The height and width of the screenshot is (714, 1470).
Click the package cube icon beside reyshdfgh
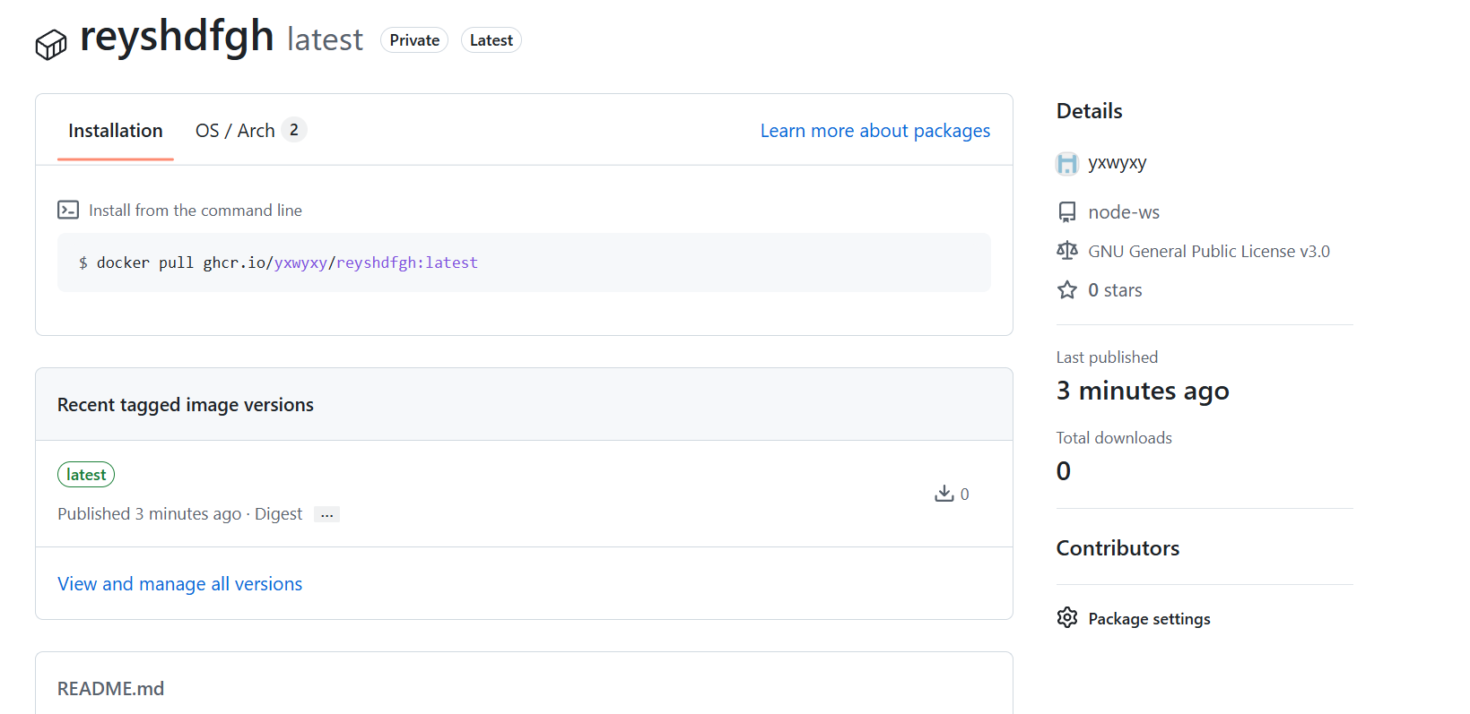pyautogui.click(x=51, y=44)
